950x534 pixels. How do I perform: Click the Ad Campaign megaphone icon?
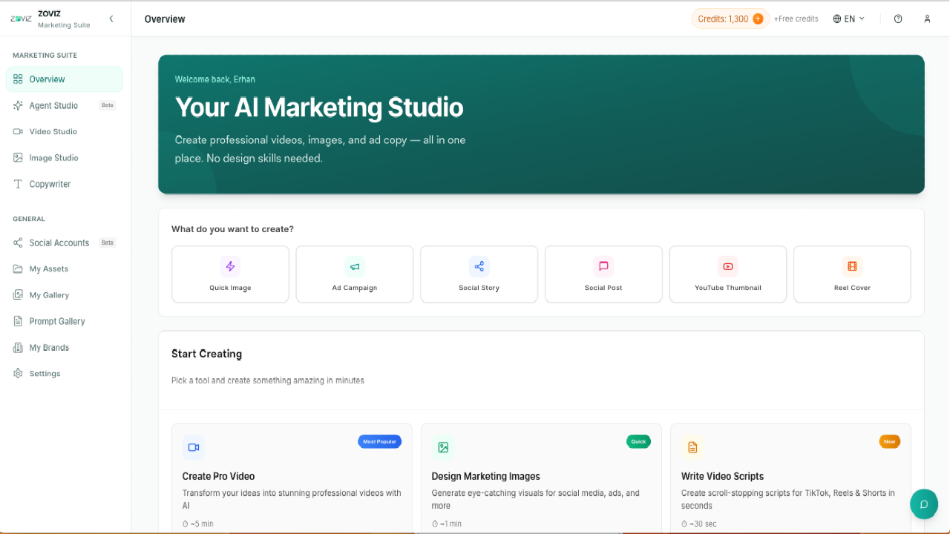point(355,266)
